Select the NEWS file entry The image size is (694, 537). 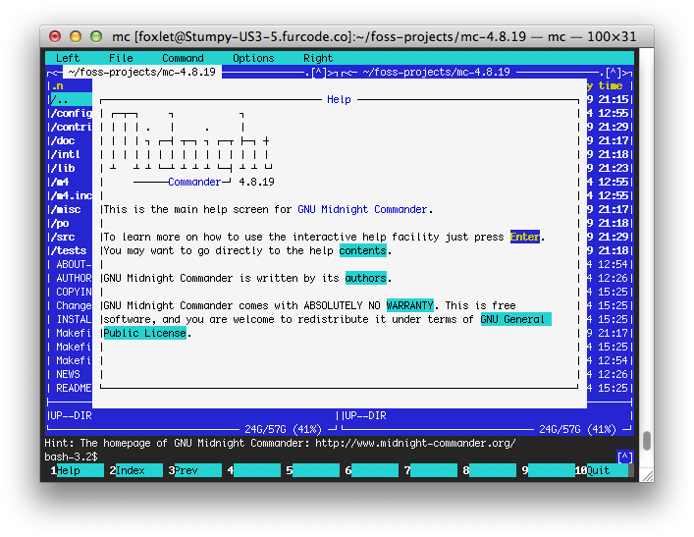coord(70,374)
